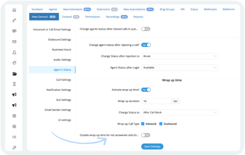Open the Permissions tab

(93, 17)
